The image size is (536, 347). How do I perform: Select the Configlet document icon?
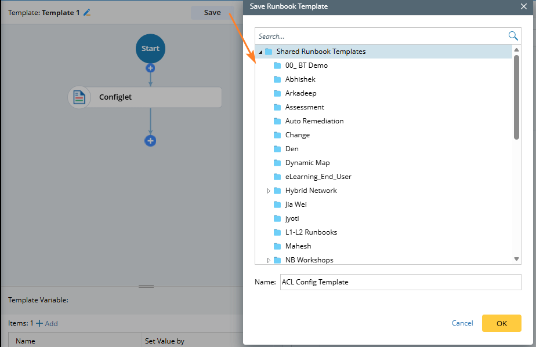click(79, 97)
